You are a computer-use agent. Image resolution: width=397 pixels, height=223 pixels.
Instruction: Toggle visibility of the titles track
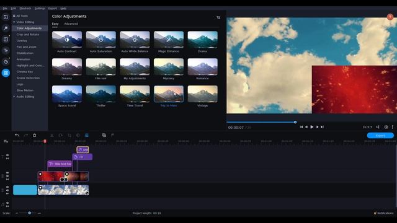(x=7, y=155)
